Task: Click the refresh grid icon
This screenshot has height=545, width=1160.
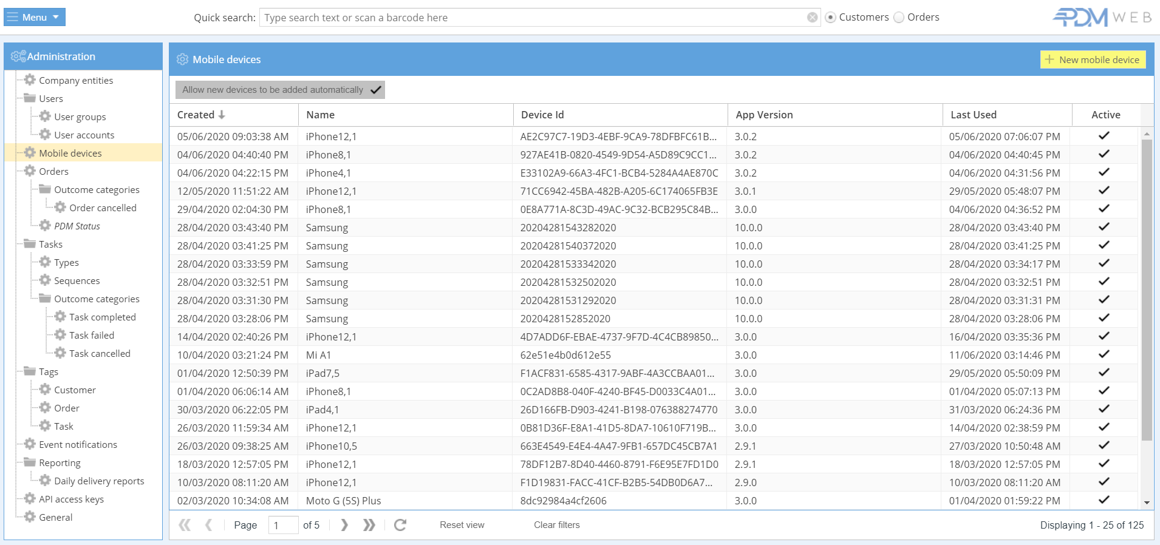Action: pos(400,525)
